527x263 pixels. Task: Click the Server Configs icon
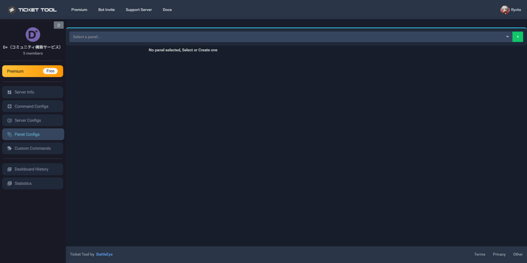coord(10,120)
